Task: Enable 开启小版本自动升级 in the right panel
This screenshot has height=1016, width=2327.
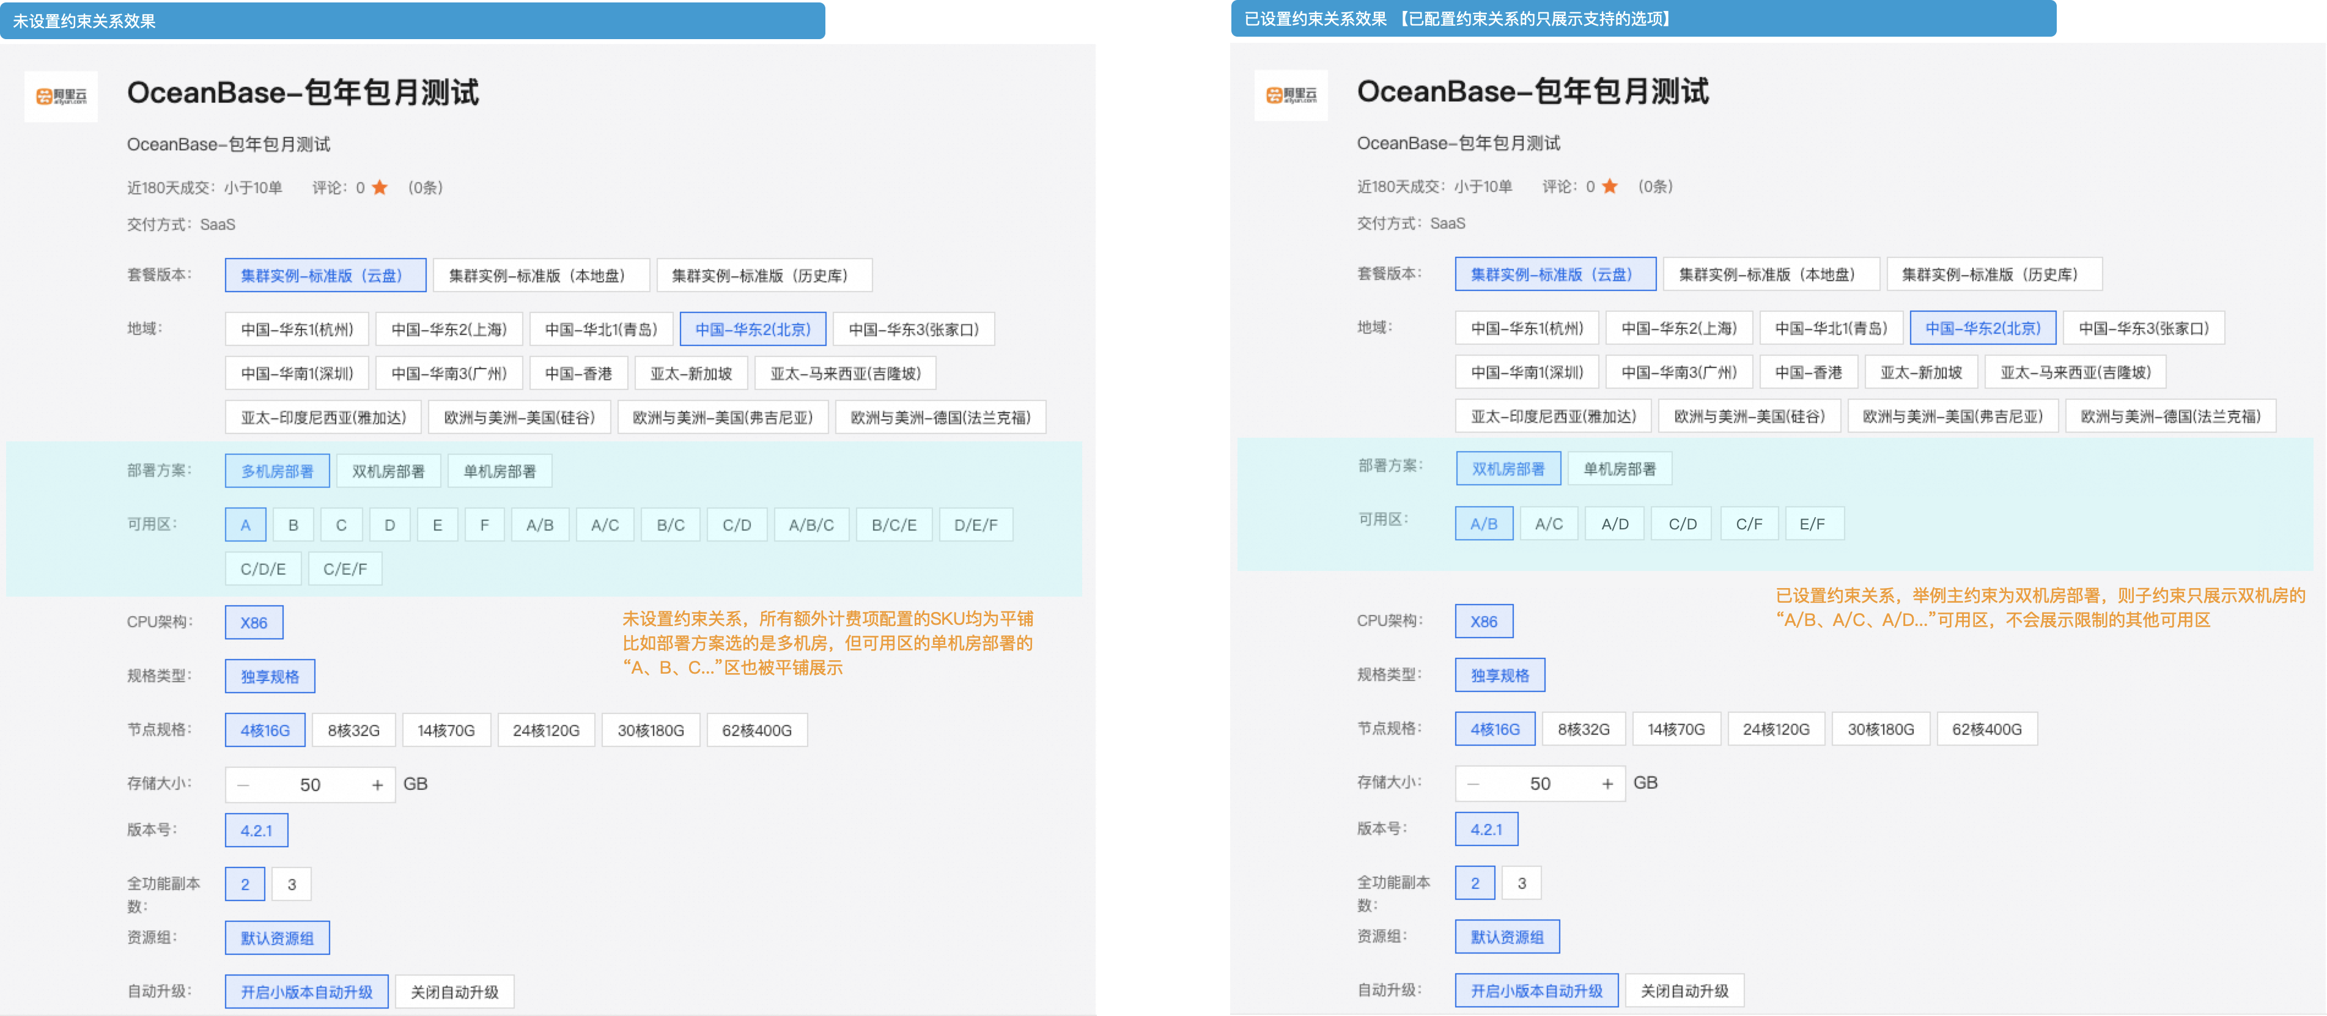Action: [x=1536, y=991]
